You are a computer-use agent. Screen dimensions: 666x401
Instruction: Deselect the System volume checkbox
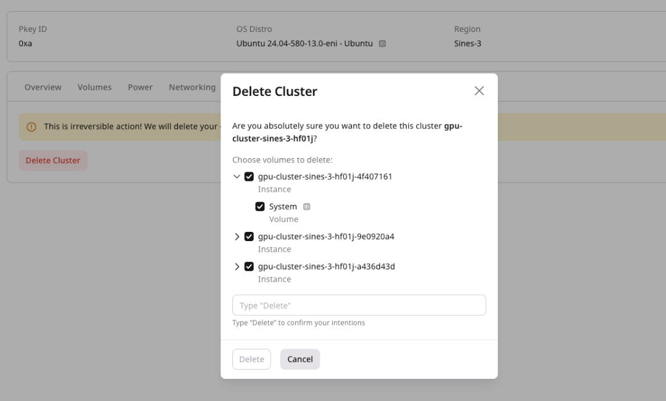[260, 206]
